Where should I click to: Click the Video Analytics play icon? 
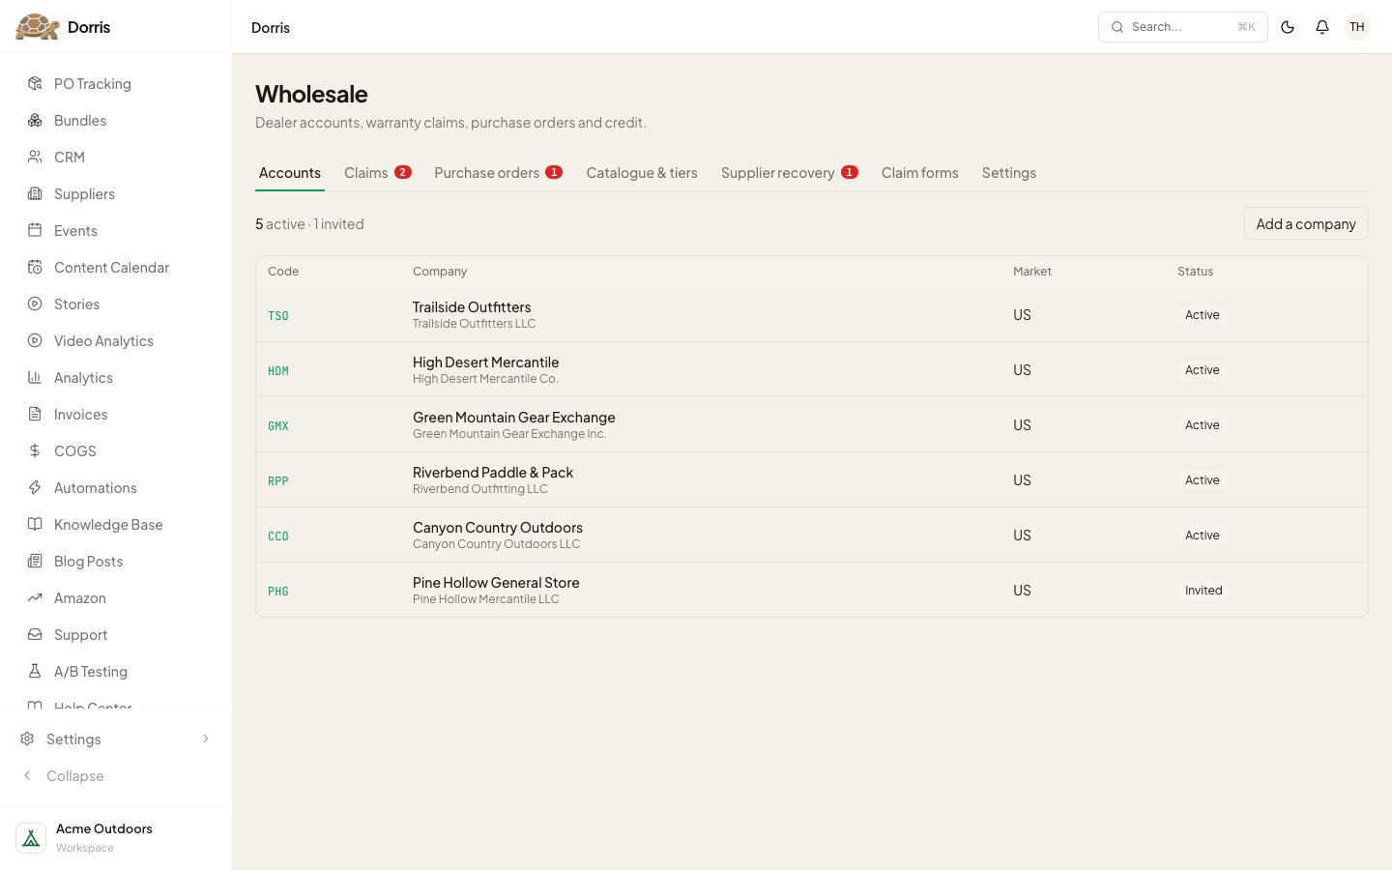tap(35, 341)
